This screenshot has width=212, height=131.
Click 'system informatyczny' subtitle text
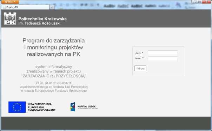point(54,67)
